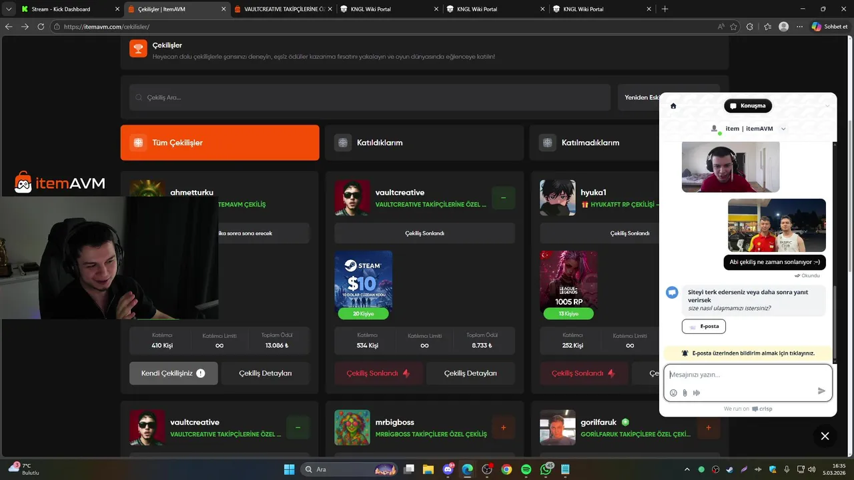
Task: Click the mrbigboss colorful avatar
Action: click(352, 427)
